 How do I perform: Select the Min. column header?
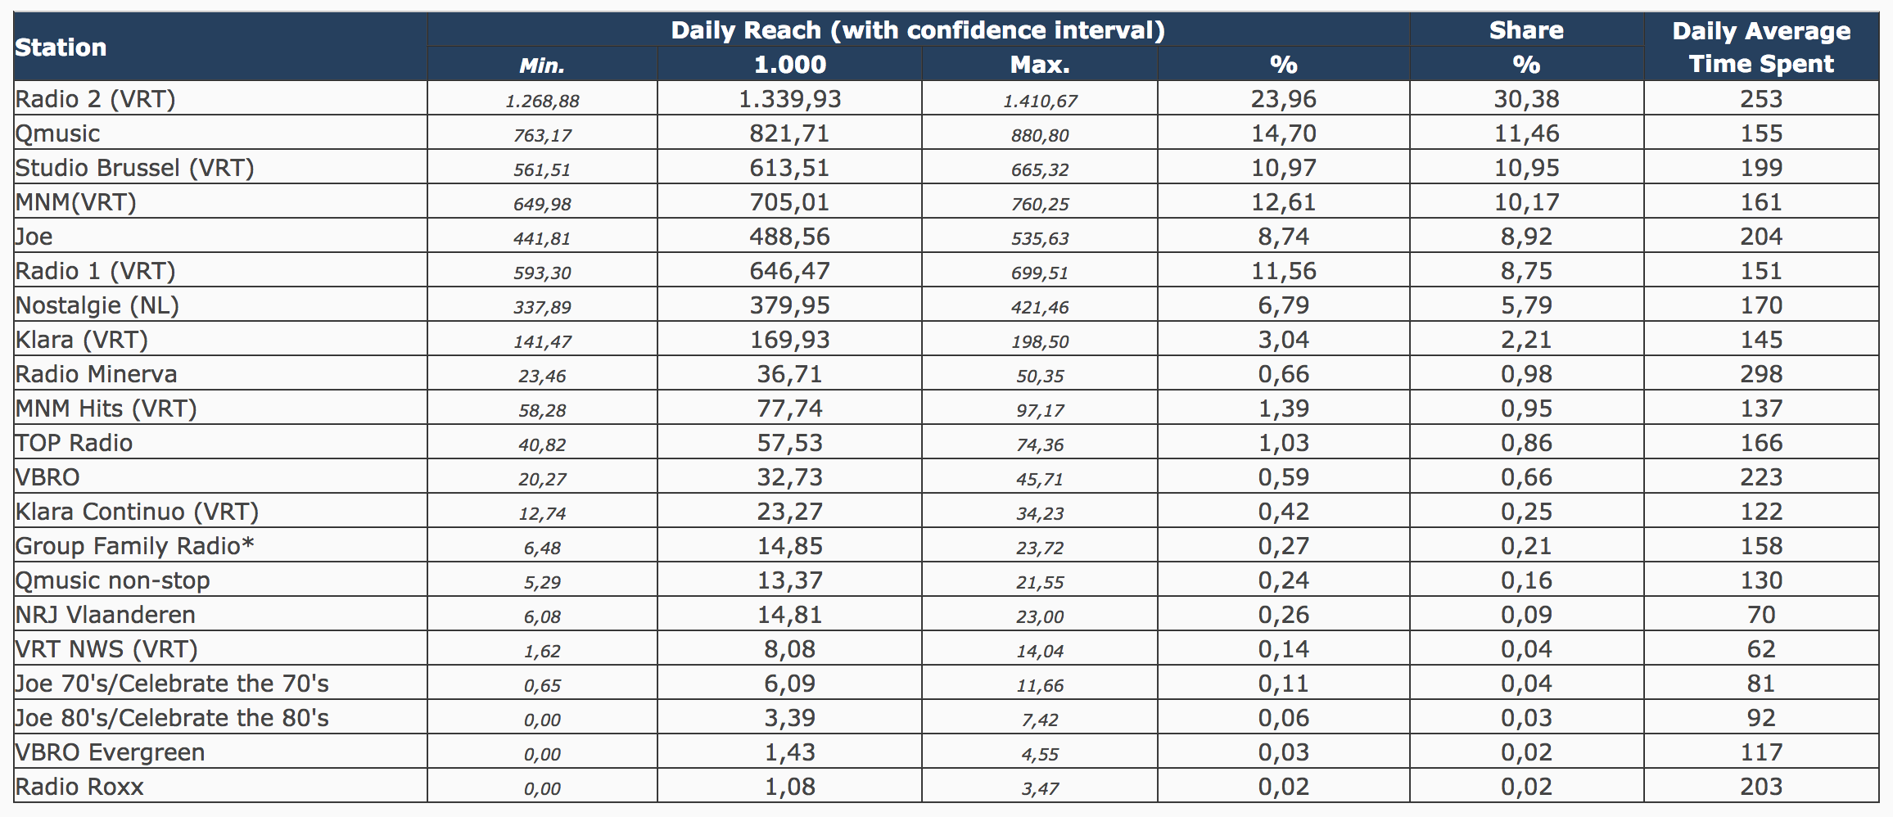(542, 65)
